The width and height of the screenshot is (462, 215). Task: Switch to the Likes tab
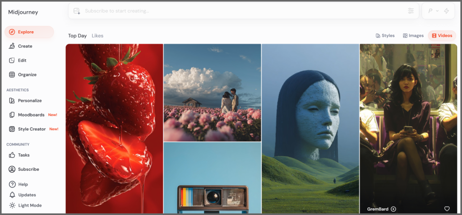pos(97,36)
